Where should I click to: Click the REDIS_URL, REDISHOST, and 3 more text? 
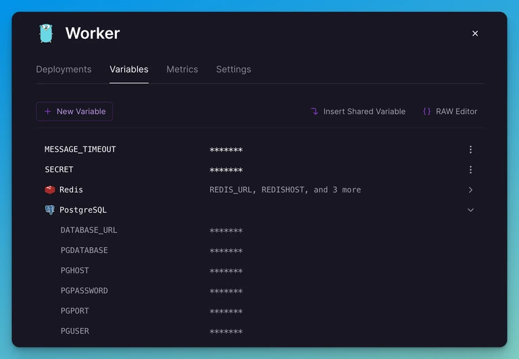pos(285,190)
